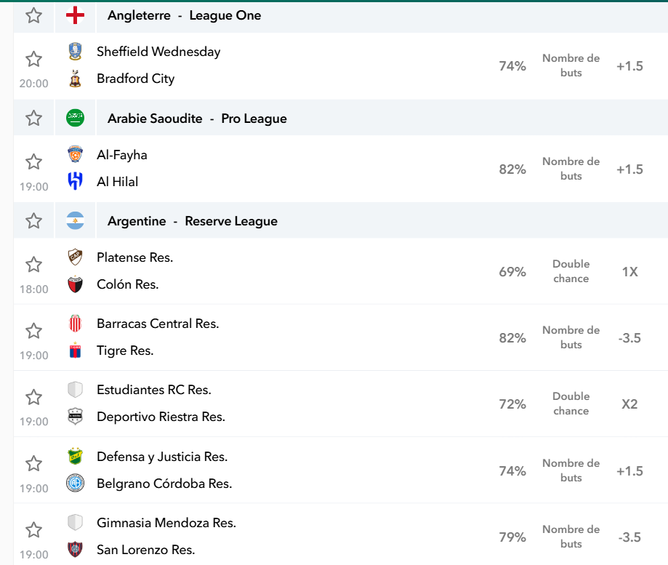Click the 82% probability for Al-Fayha match

pos(512,169)
